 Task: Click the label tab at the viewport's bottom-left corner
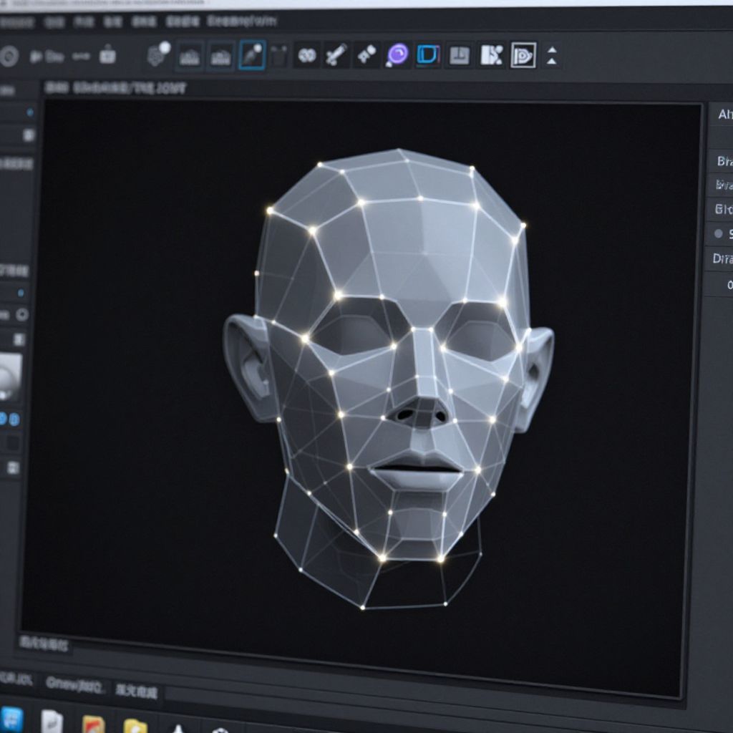(x=44, y=644)
